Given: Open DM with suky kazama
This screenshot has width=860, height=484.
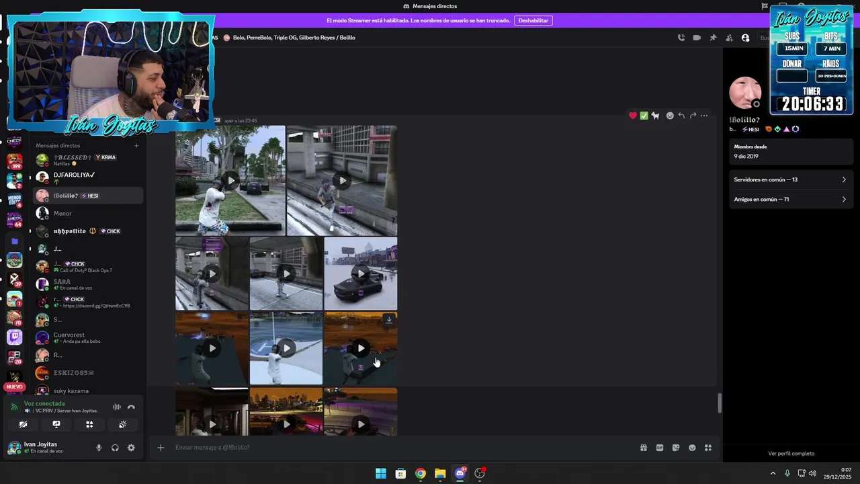Looking at the screenshot, I should pos(88,391).
